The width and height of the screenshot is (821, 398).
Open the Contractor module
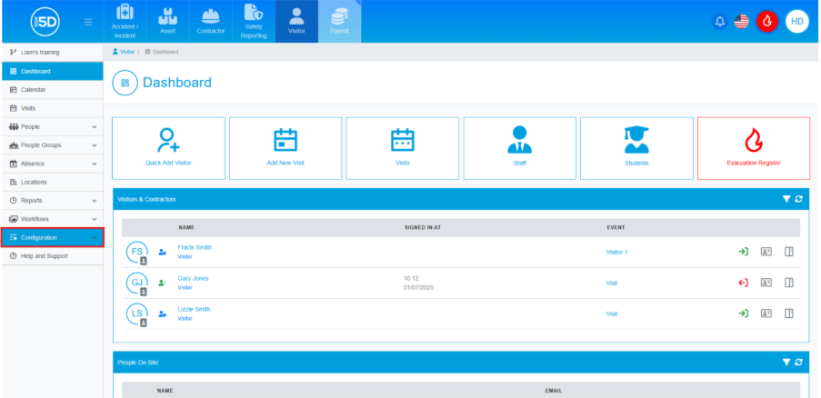pyautogui.click(x=211, y=22)
